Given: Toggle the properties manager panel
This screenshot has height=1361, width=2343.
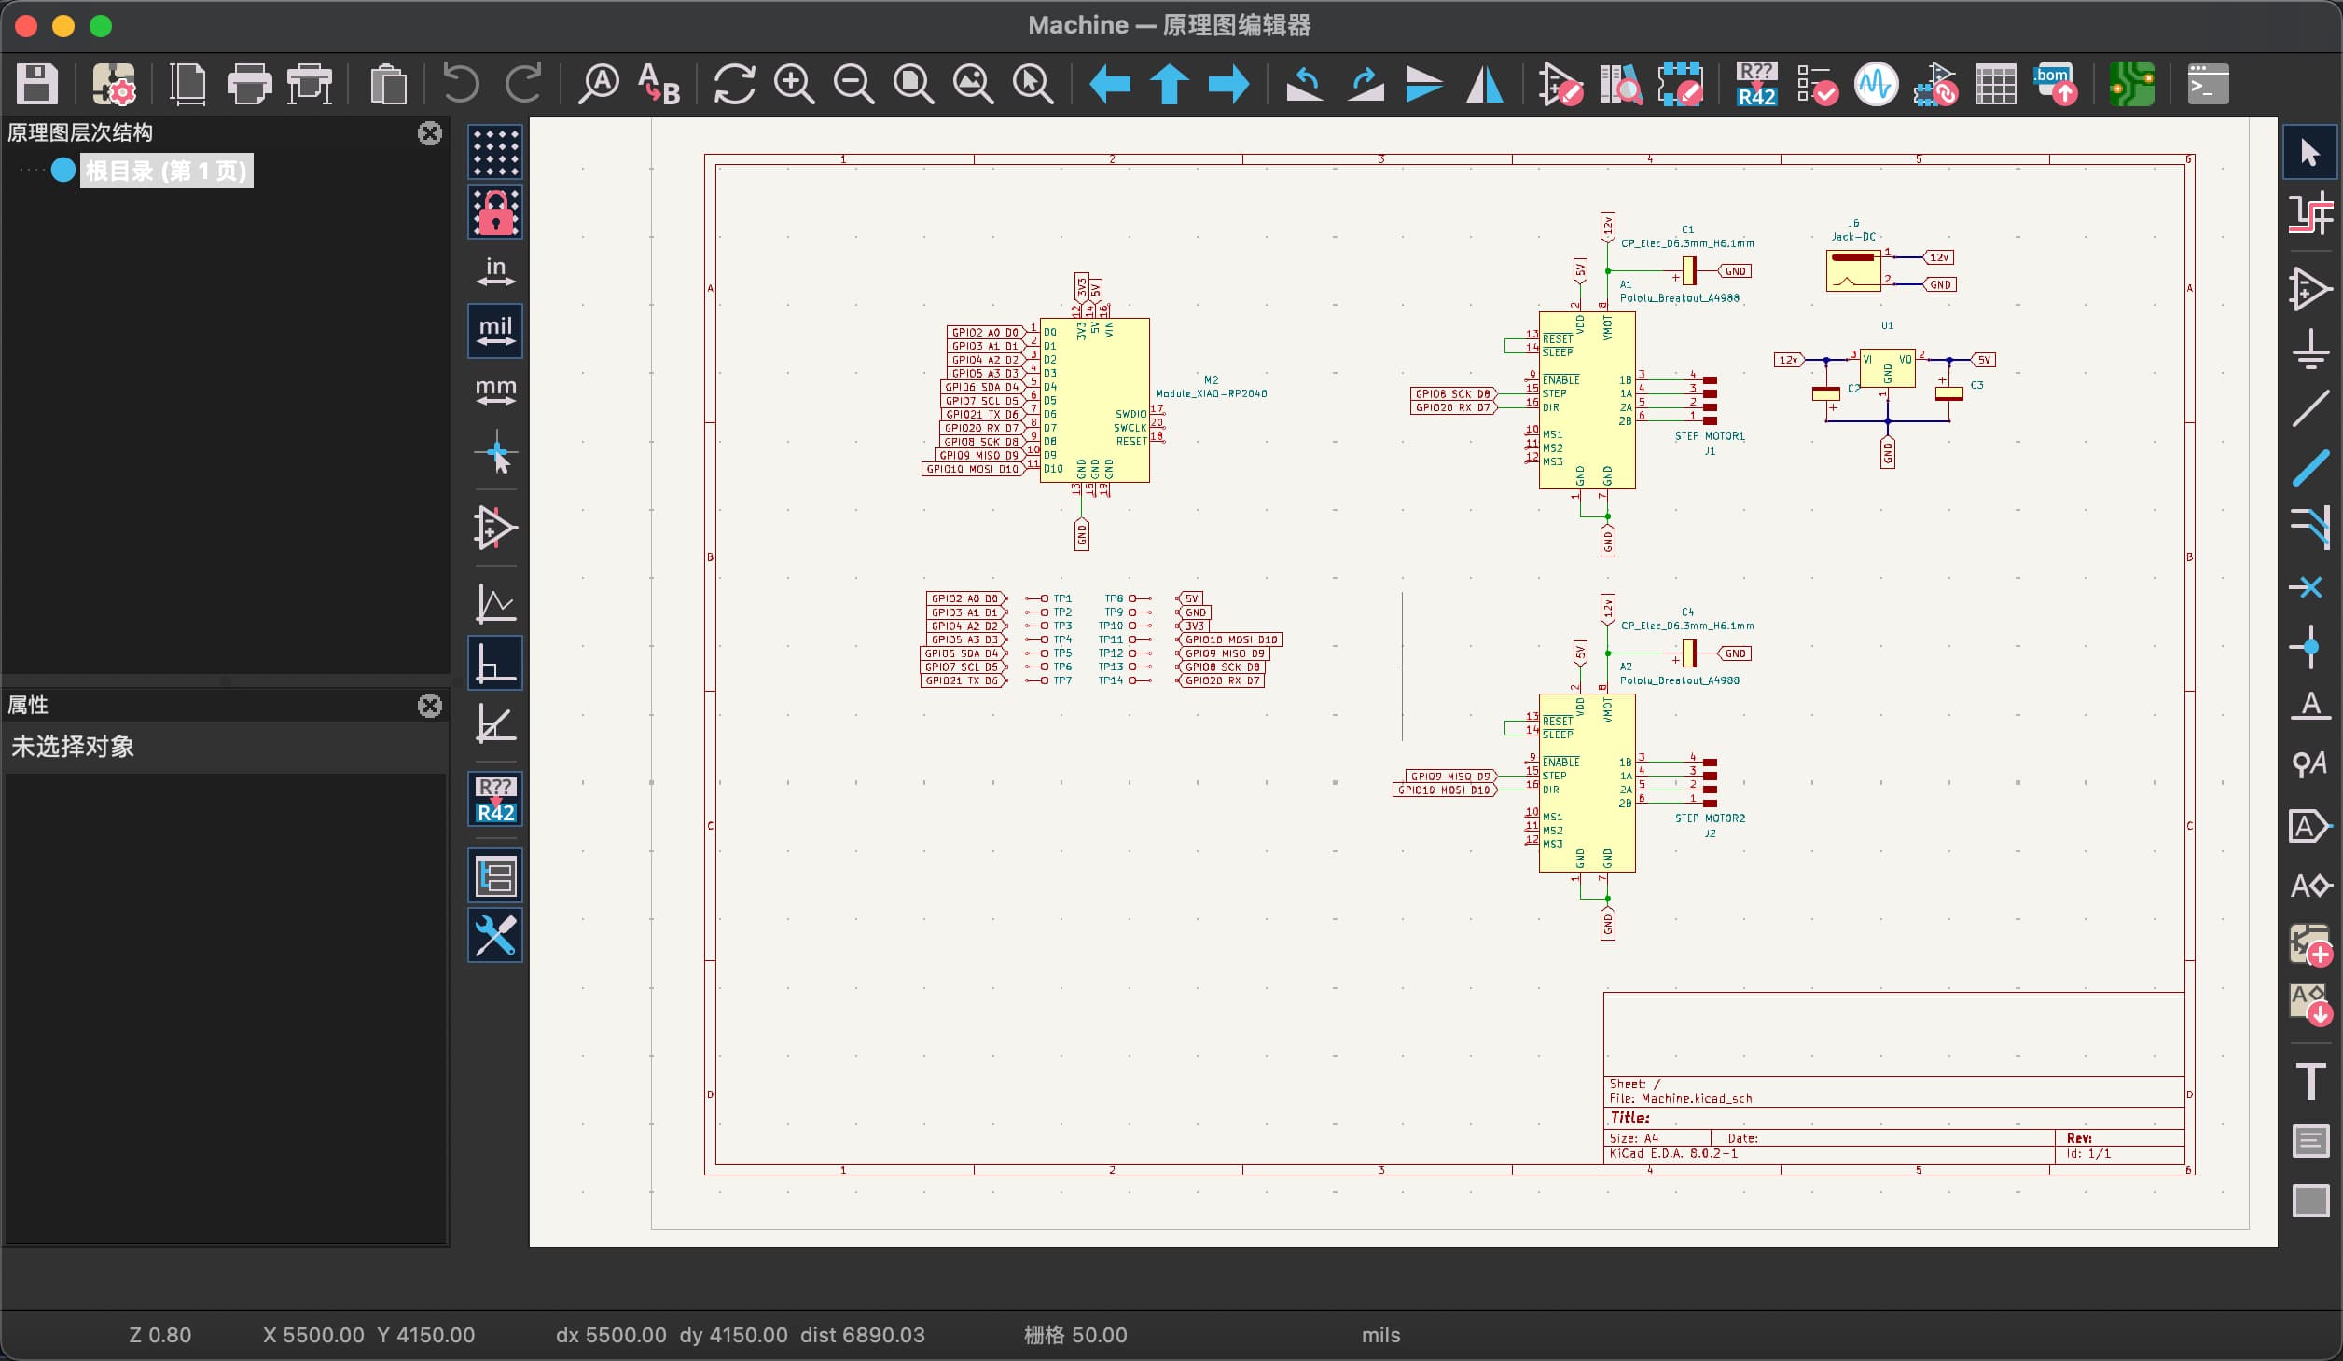Looking at the screenshot, I should [x=495, y=935].
